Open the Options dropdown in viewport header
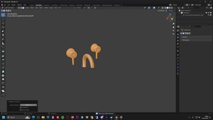213x120 pixels. point(171,11)
